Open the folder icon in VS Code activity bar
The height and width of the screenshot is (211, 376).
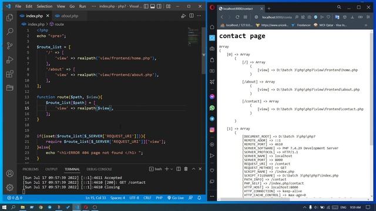(9, 88)
